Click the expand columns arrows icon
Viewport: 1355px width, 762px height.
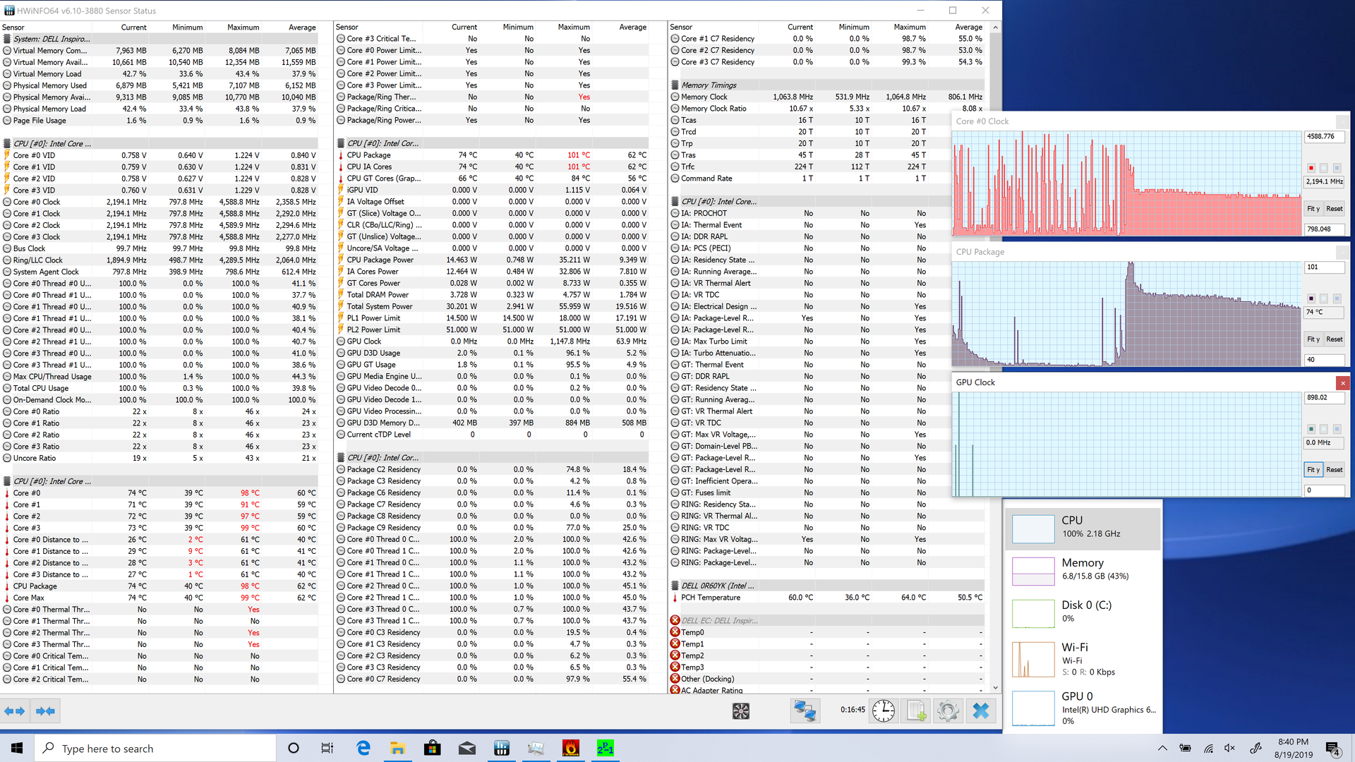tap(14, 710)
